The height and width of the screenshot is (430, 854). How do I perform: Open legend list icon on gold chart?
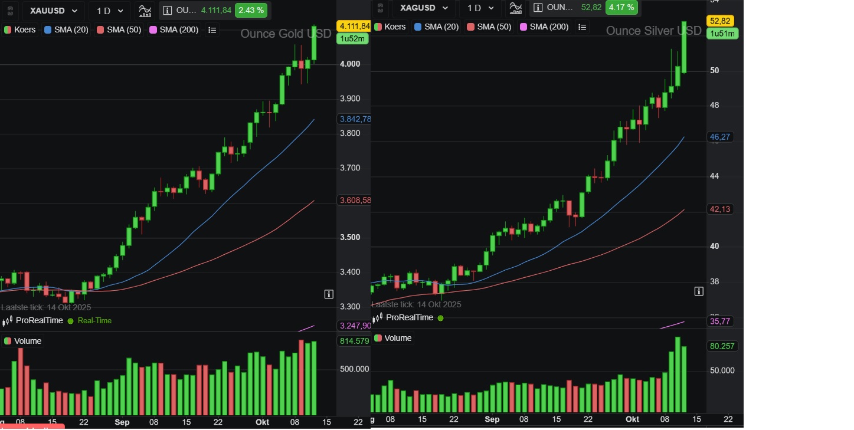point(212,29)
